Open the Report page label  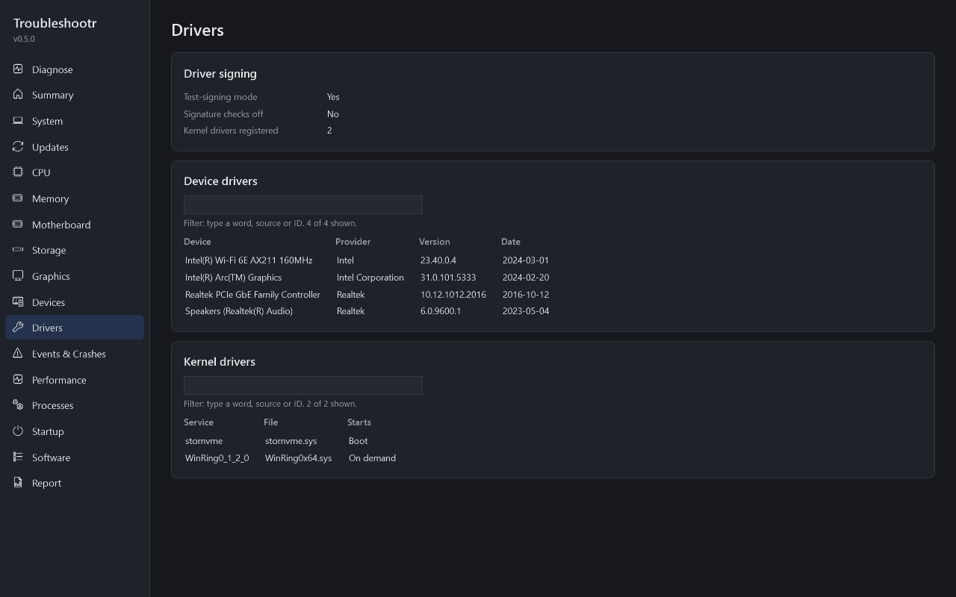[46, 483]
